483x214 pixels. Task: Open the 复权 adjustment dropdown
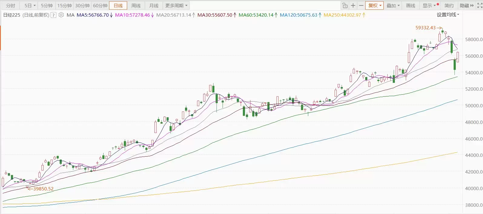point(375,5)
